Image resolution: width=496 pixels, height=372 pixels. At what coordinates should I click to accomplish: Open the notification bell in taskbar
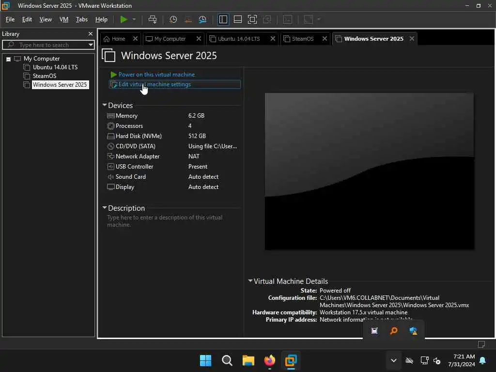click(483, 360)
